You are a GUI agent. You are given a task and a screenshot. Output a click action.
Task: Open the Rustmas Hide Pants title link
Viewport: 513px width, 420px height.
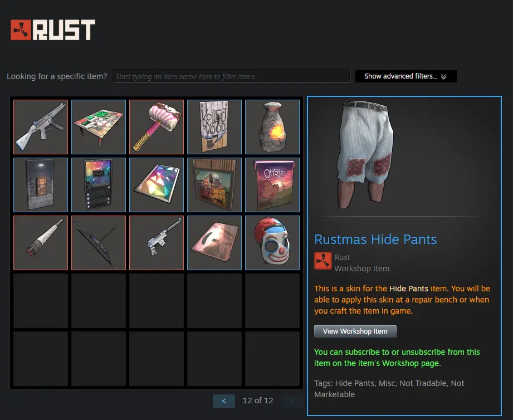click(x=375, y=239)
